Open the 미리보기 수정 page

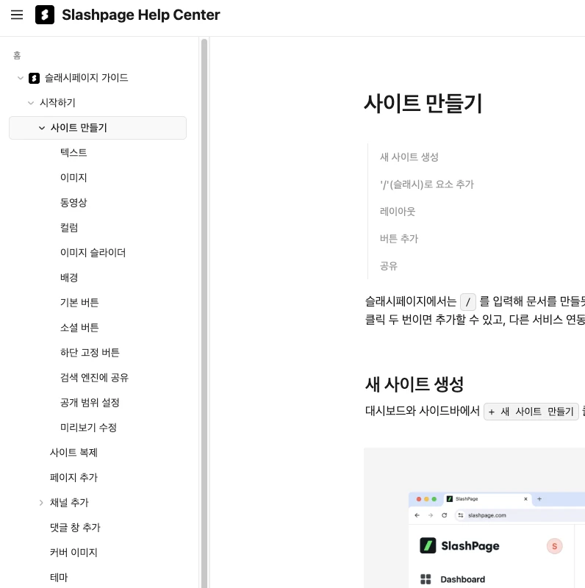(x=88, y=428)
